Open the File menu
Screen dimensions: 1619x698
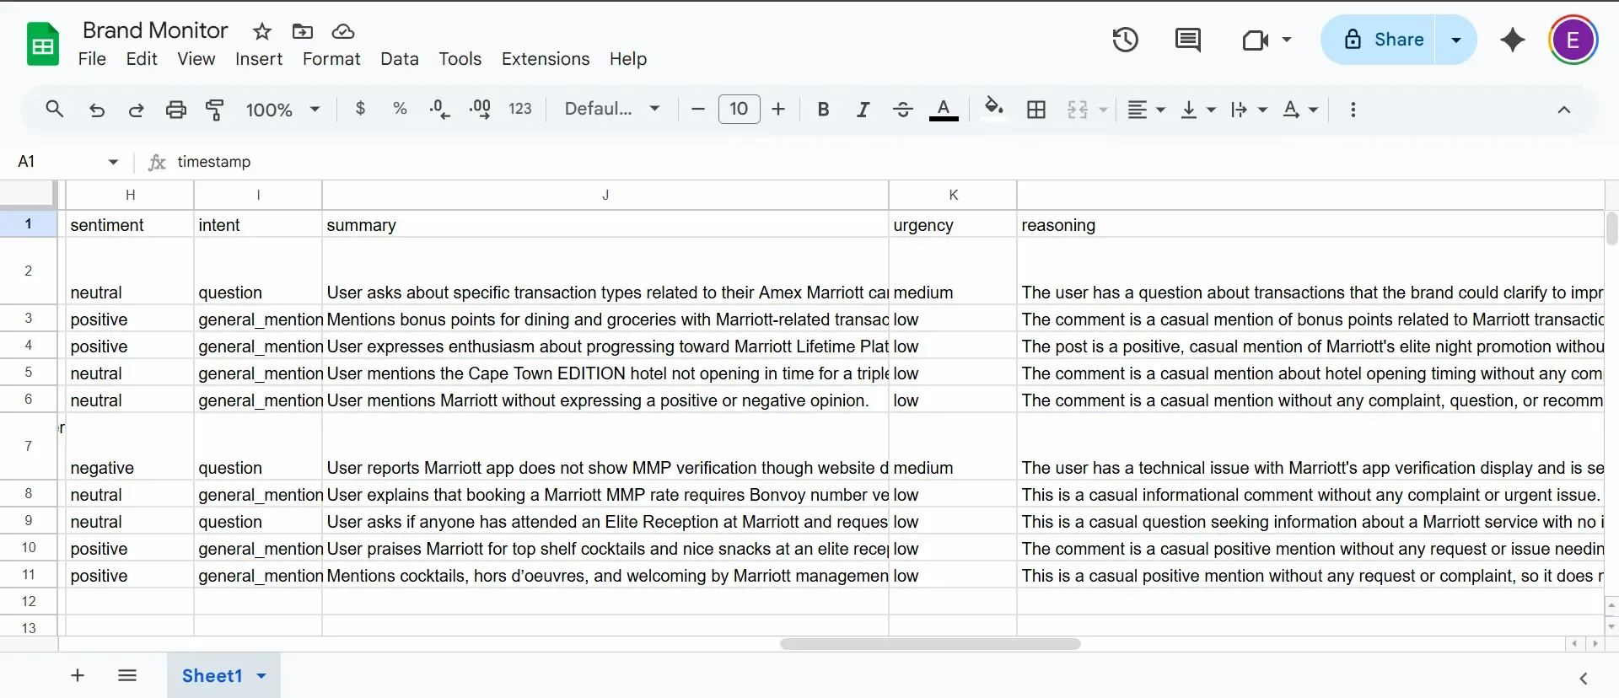pyautogui.click(x=92, y=59)
